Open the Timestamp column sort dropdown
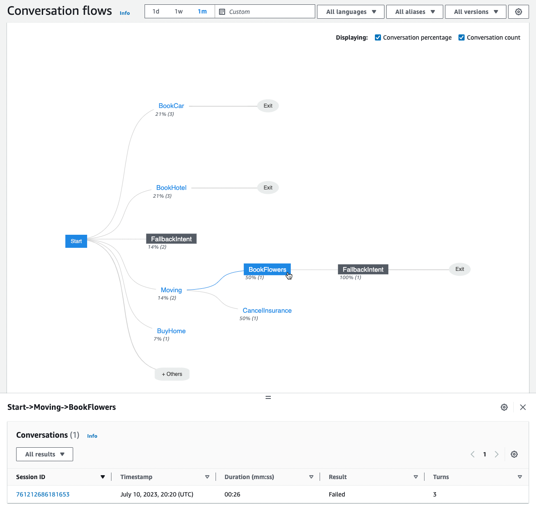Screen dimensions: 536x510 point(208,477)
